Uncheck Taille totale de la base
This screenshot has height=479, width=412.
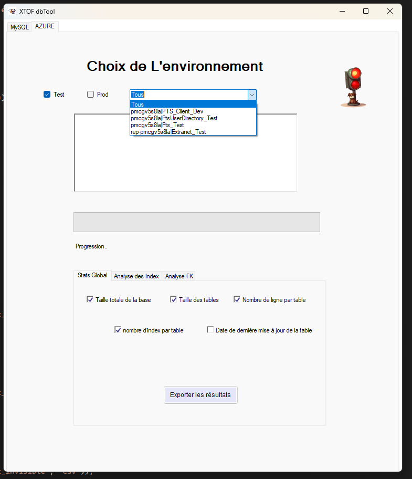point(90,299)
